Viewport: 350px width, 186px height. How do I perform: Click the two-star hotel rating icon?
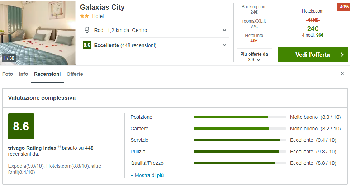pos(84,16)
